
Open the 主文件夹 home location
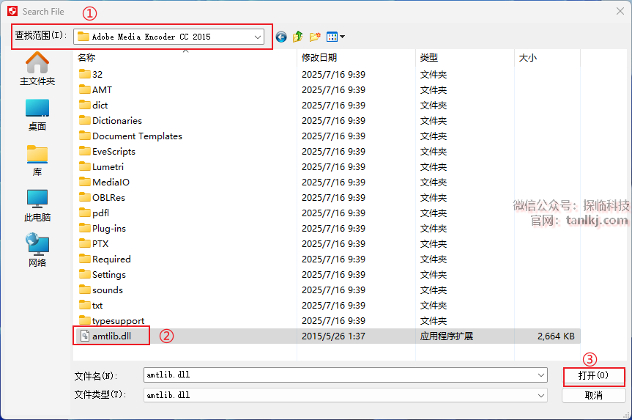[37, 69]
